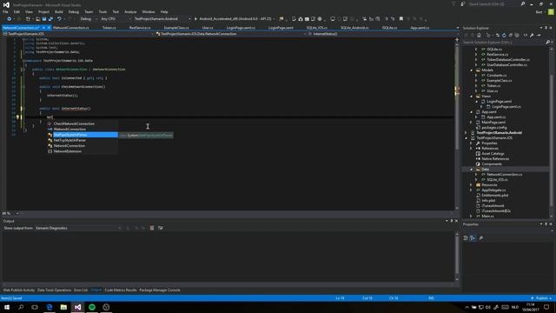This screenshot has height=313, width=556.
Task: Click the Clear All icon in Output toolbar
Action: 152,228
